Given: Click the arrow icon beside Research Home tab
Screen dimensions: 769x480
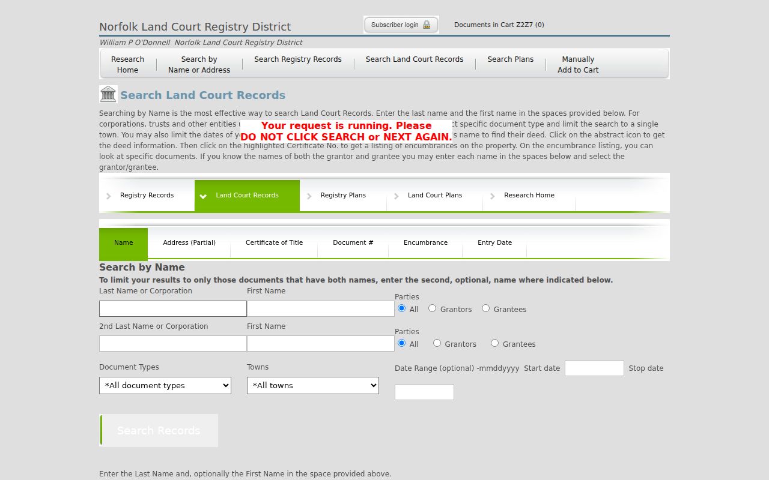Looking at the screenshot, I should coord(493,196).
